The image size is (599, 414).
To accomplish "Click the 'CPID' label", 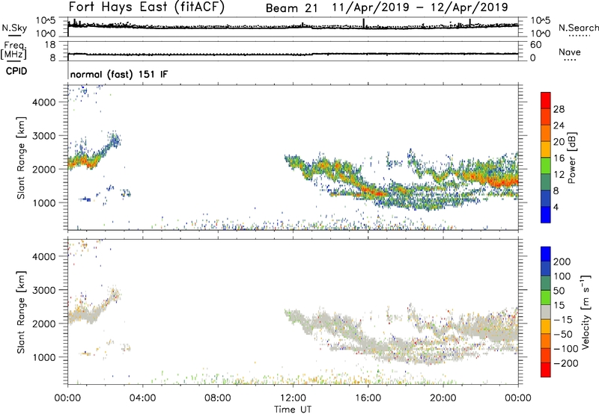I will pos(16,71).
